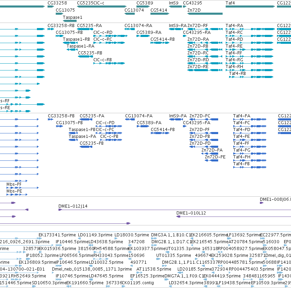The width and height of the screenshot is (291, 288).
Task: Open the Zn72D-PA protein label
Action: 212,150
